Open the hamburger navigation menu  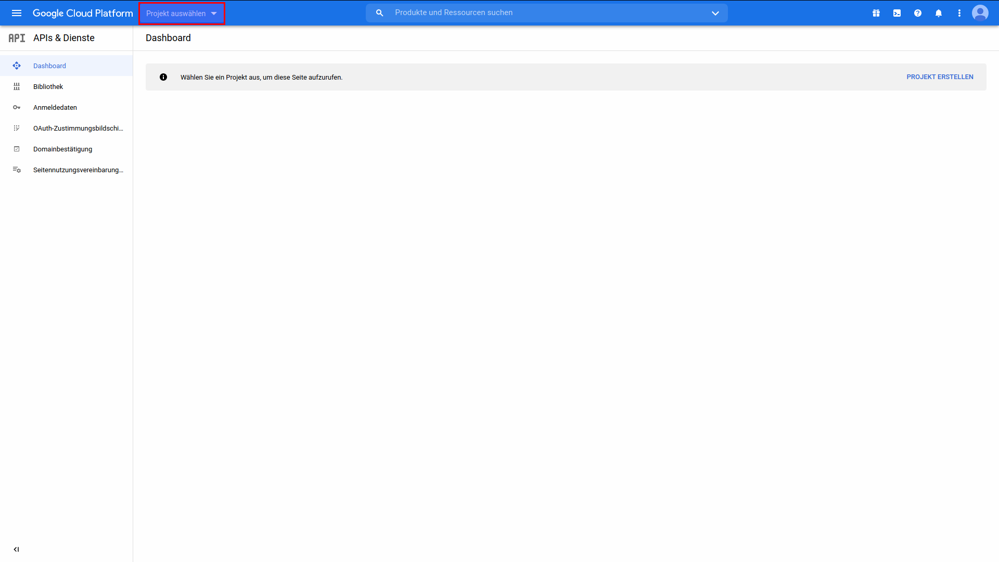pos(17,13)
